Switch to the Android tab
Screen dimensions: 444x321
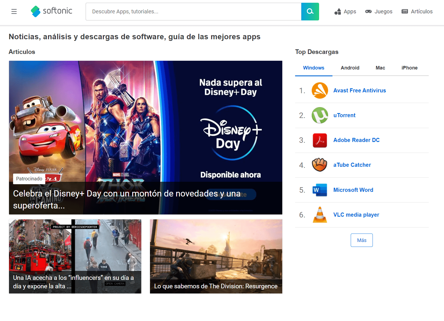click(350, 68)
